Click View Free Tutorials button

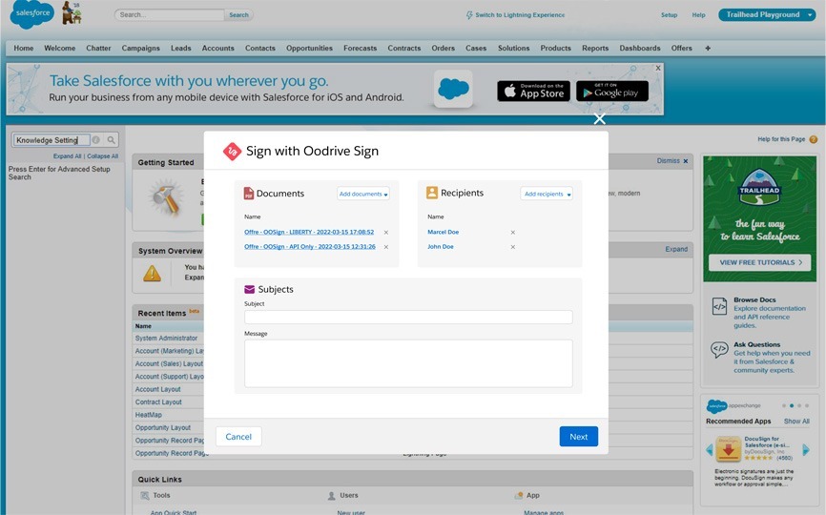click(759, 262)
